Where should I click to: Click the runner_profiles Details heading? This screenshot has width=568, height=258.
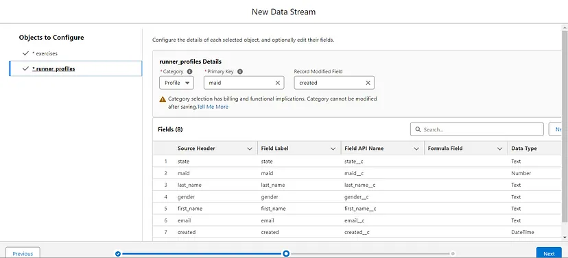click(x=191, y=62)
